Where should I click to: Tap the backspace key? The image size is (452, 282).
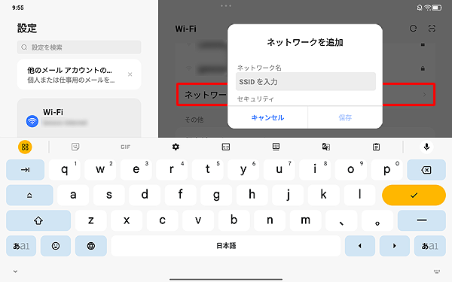tap(426, 170)
